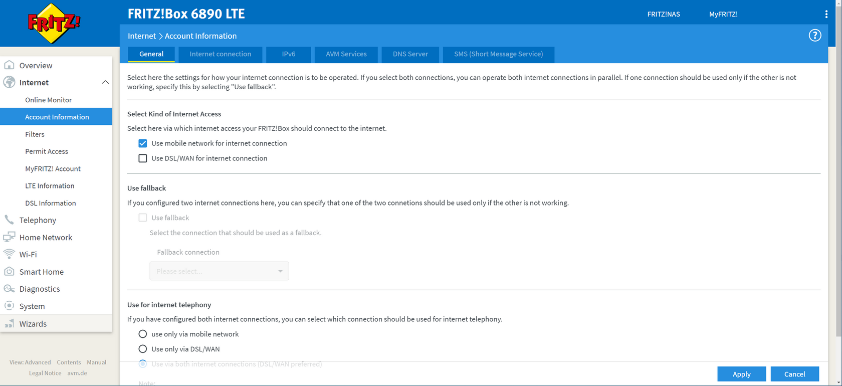Screen dimensions: 842x386
Task: Open the Fallback connection dropdown
Action: point(219,271)
